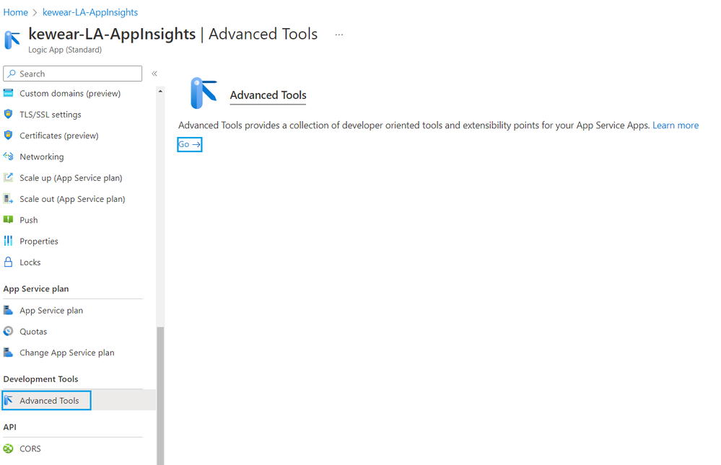Click the Push notification icon

(8, 220)
